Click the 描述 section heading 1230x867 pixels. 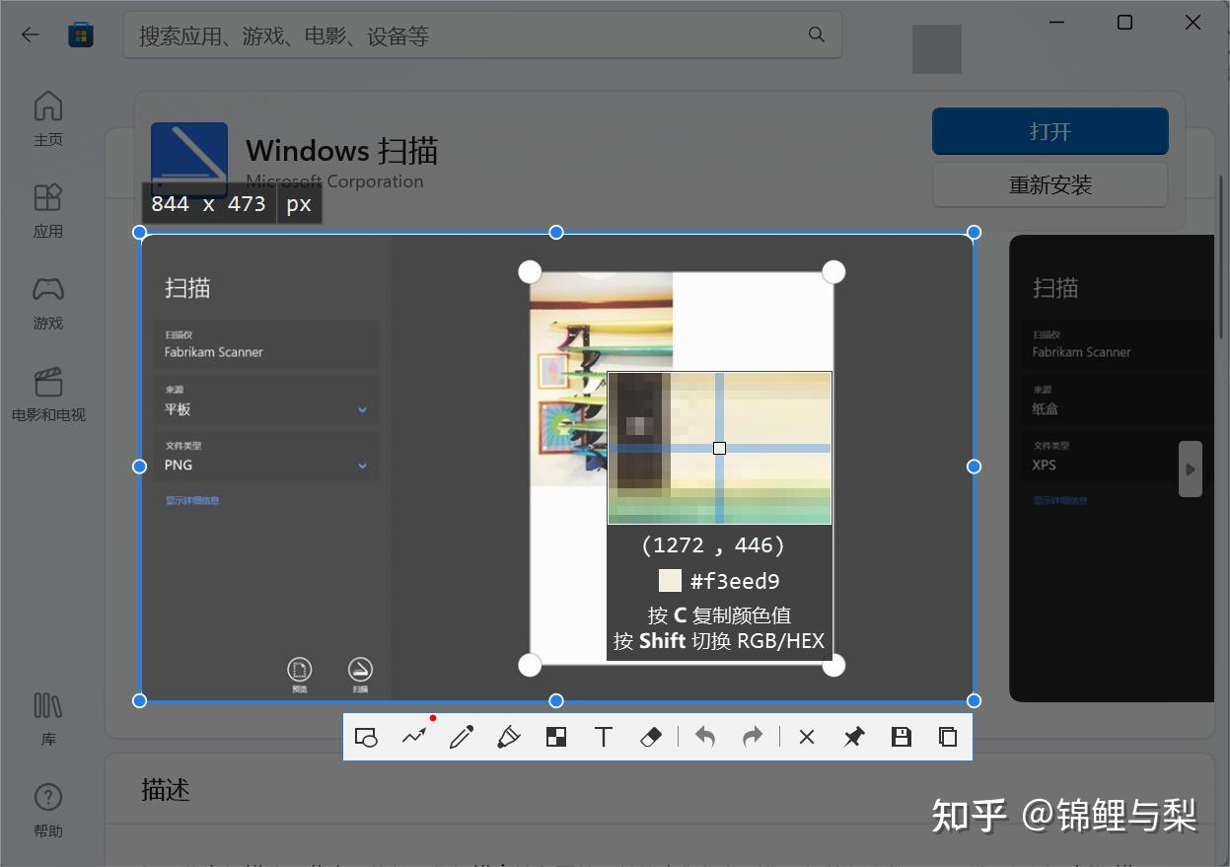[165, 790]
